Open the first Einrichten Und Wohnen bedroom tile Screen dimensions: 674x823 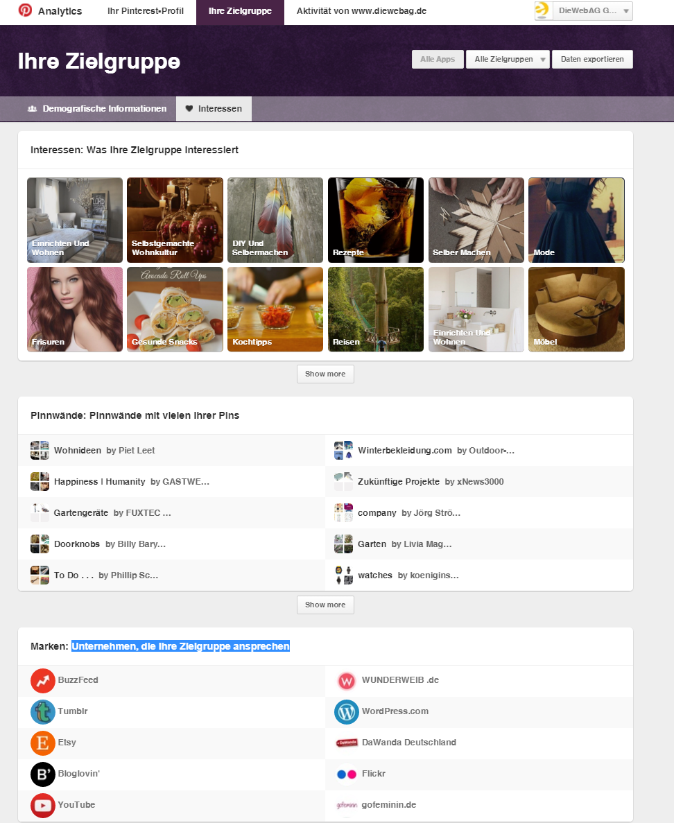(x=75, y=220)
